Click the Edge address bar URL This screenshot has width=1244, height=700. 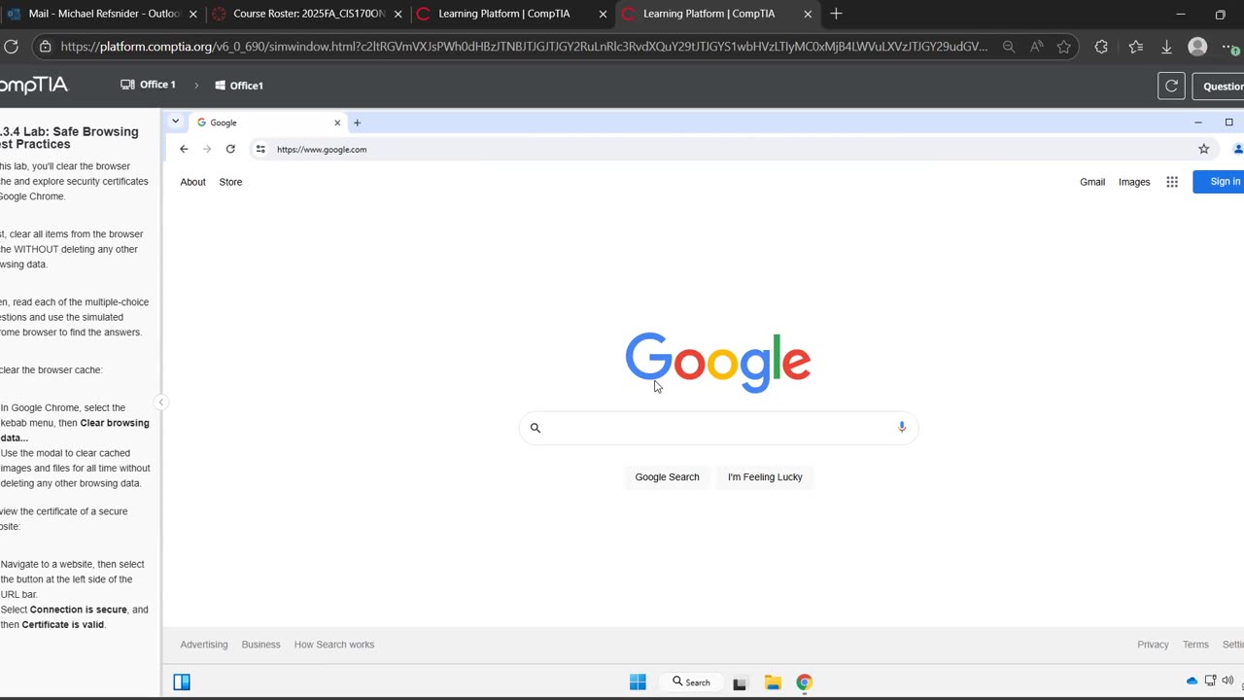524,46
